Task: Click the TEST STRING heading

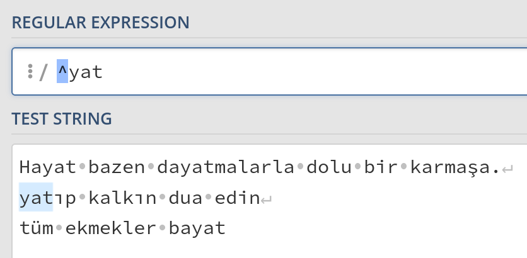Action: [62, 118]
